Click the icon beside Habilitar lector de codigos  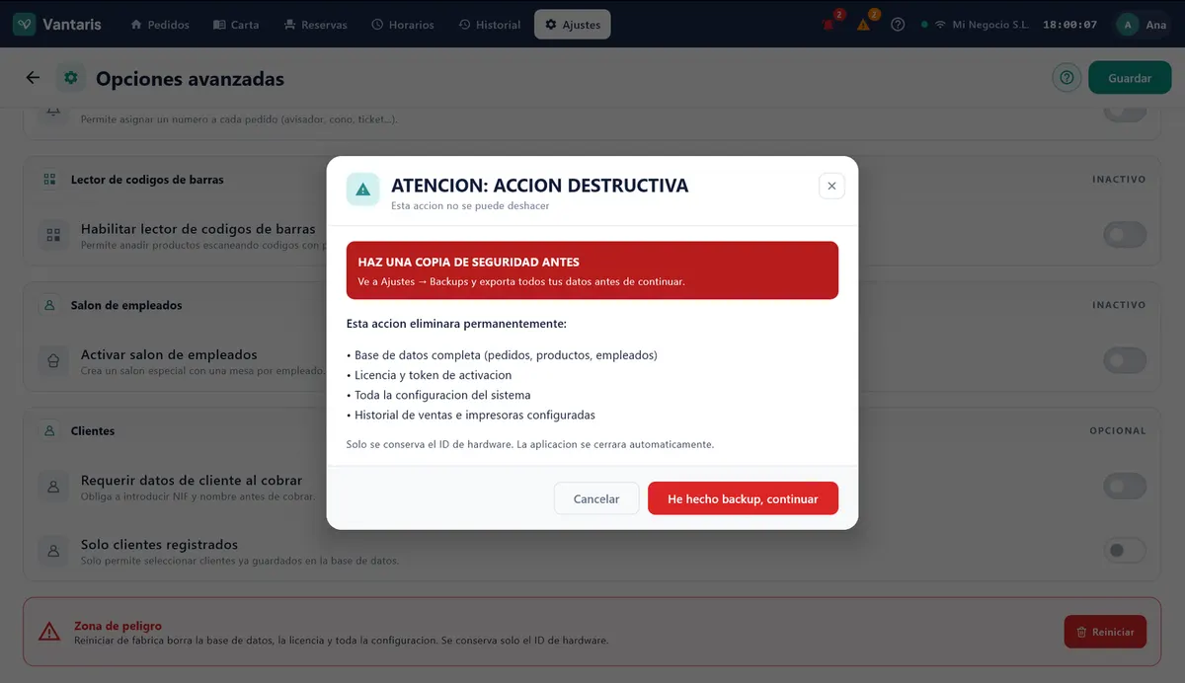tap(53, 235)
